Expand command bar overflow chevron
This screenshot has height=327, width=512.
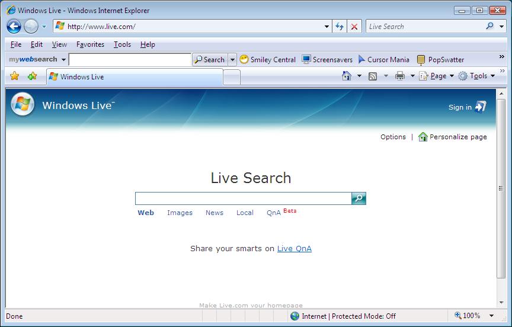pos(502,71)
